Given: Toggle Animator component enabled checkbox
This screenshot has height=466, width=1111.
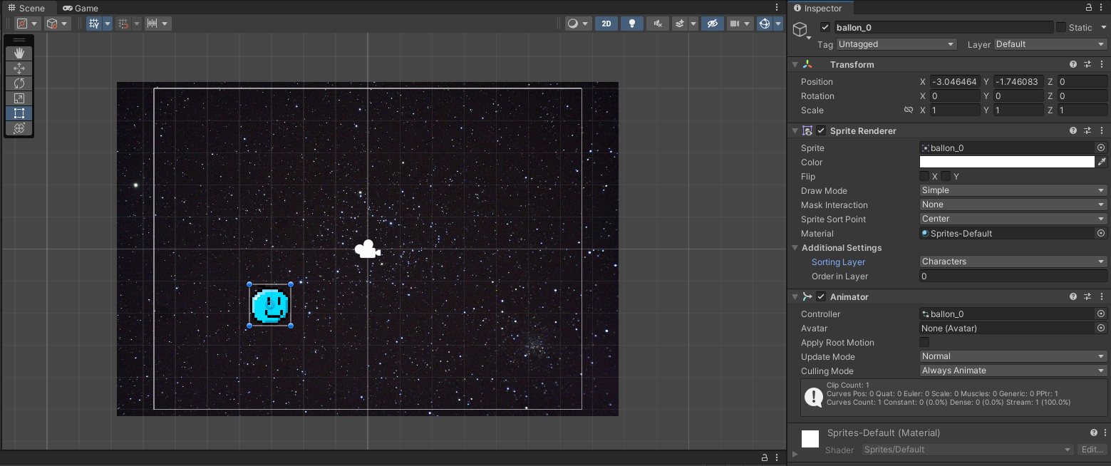Looking at the screenshot, I should tap(821, 296).
